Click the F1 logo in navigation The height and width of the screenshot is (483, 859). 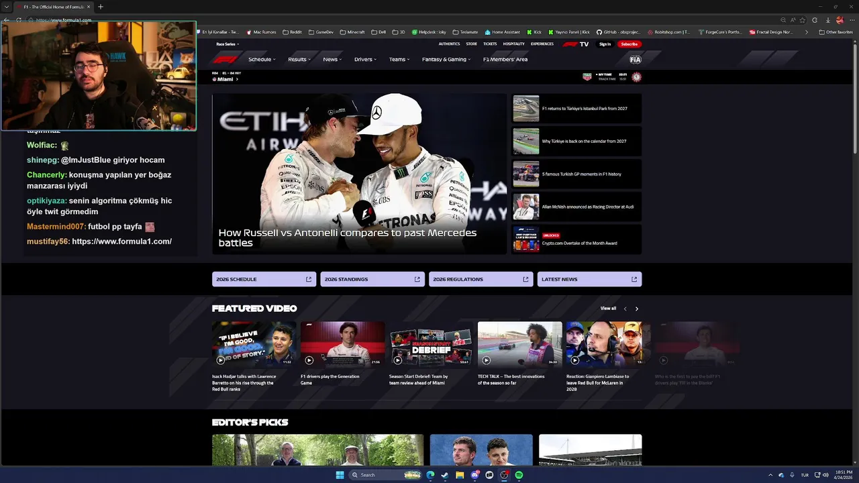pyautogui.click(x=225, y=59)
